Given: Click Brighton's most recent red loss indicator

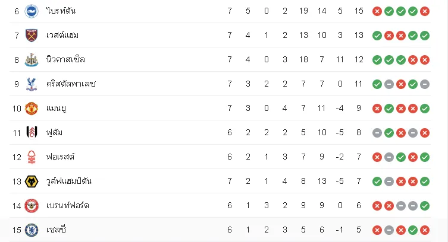Looking at the screenshot, I should [425, 11].
